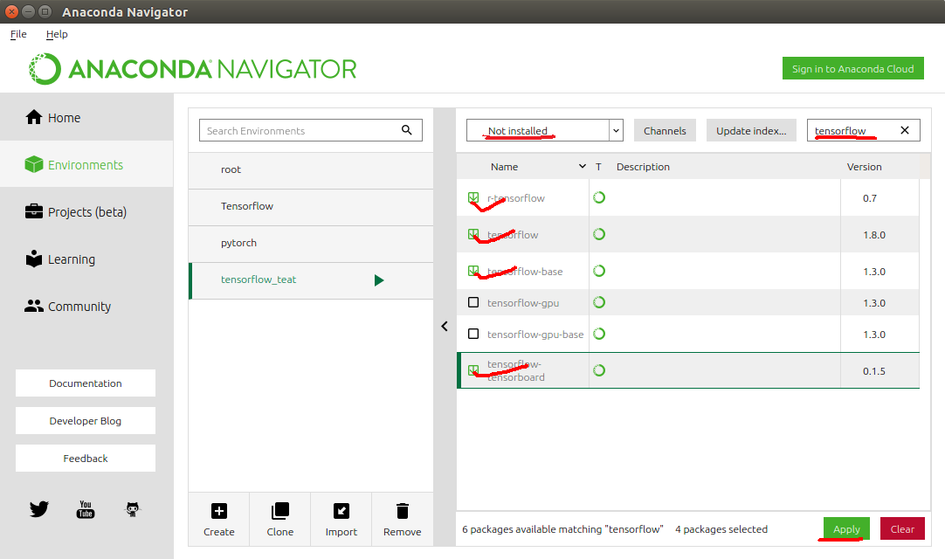Uncheck the tensorflow-tensorboard package checkbox

tap(473, 369)
